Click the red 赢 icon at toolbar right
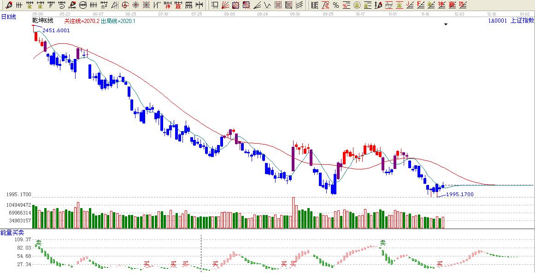The width and height of the screenshot is (535, 273). pyautogui.click(x=452, y=5)
